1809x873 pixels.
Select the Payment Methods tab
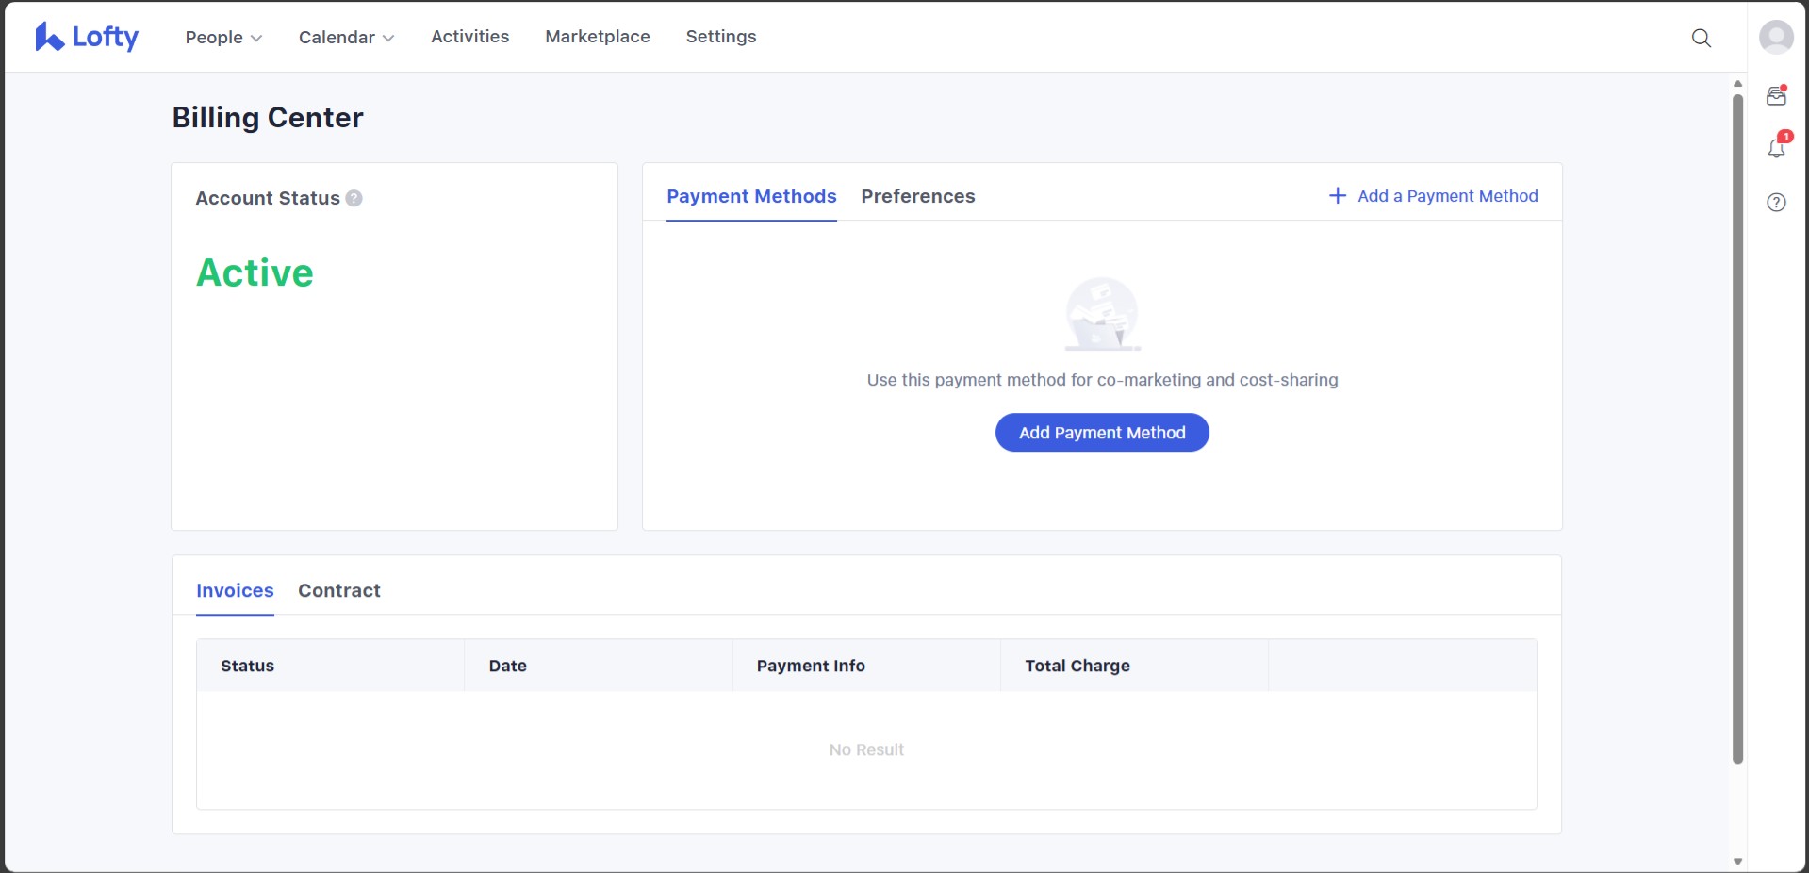click(751, 196)
